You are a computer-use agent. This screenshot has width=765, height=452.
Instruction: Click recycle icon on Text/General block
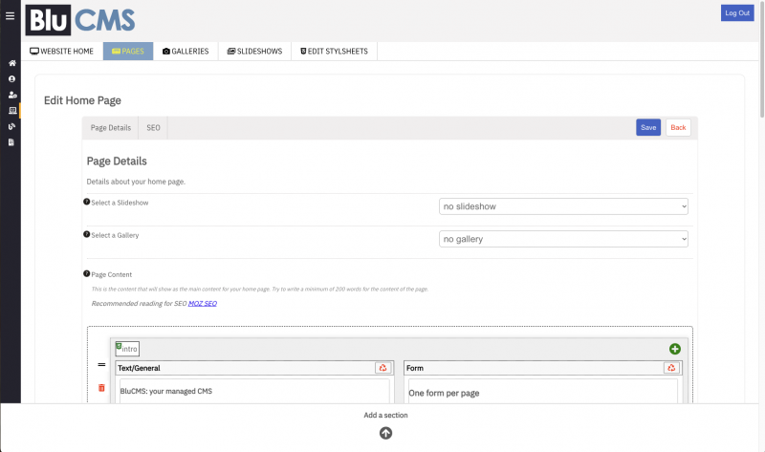pos(382,367)
